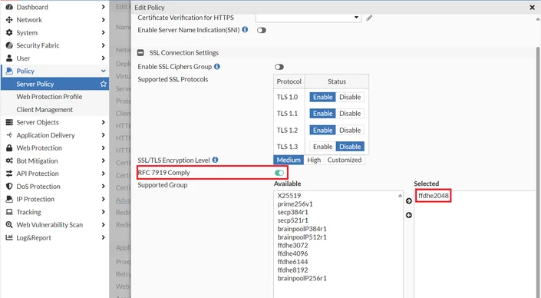Click the Web Vulnerability Scan magnifier icon
Screen dimensions: 541x298
click(x=9, y=224)
